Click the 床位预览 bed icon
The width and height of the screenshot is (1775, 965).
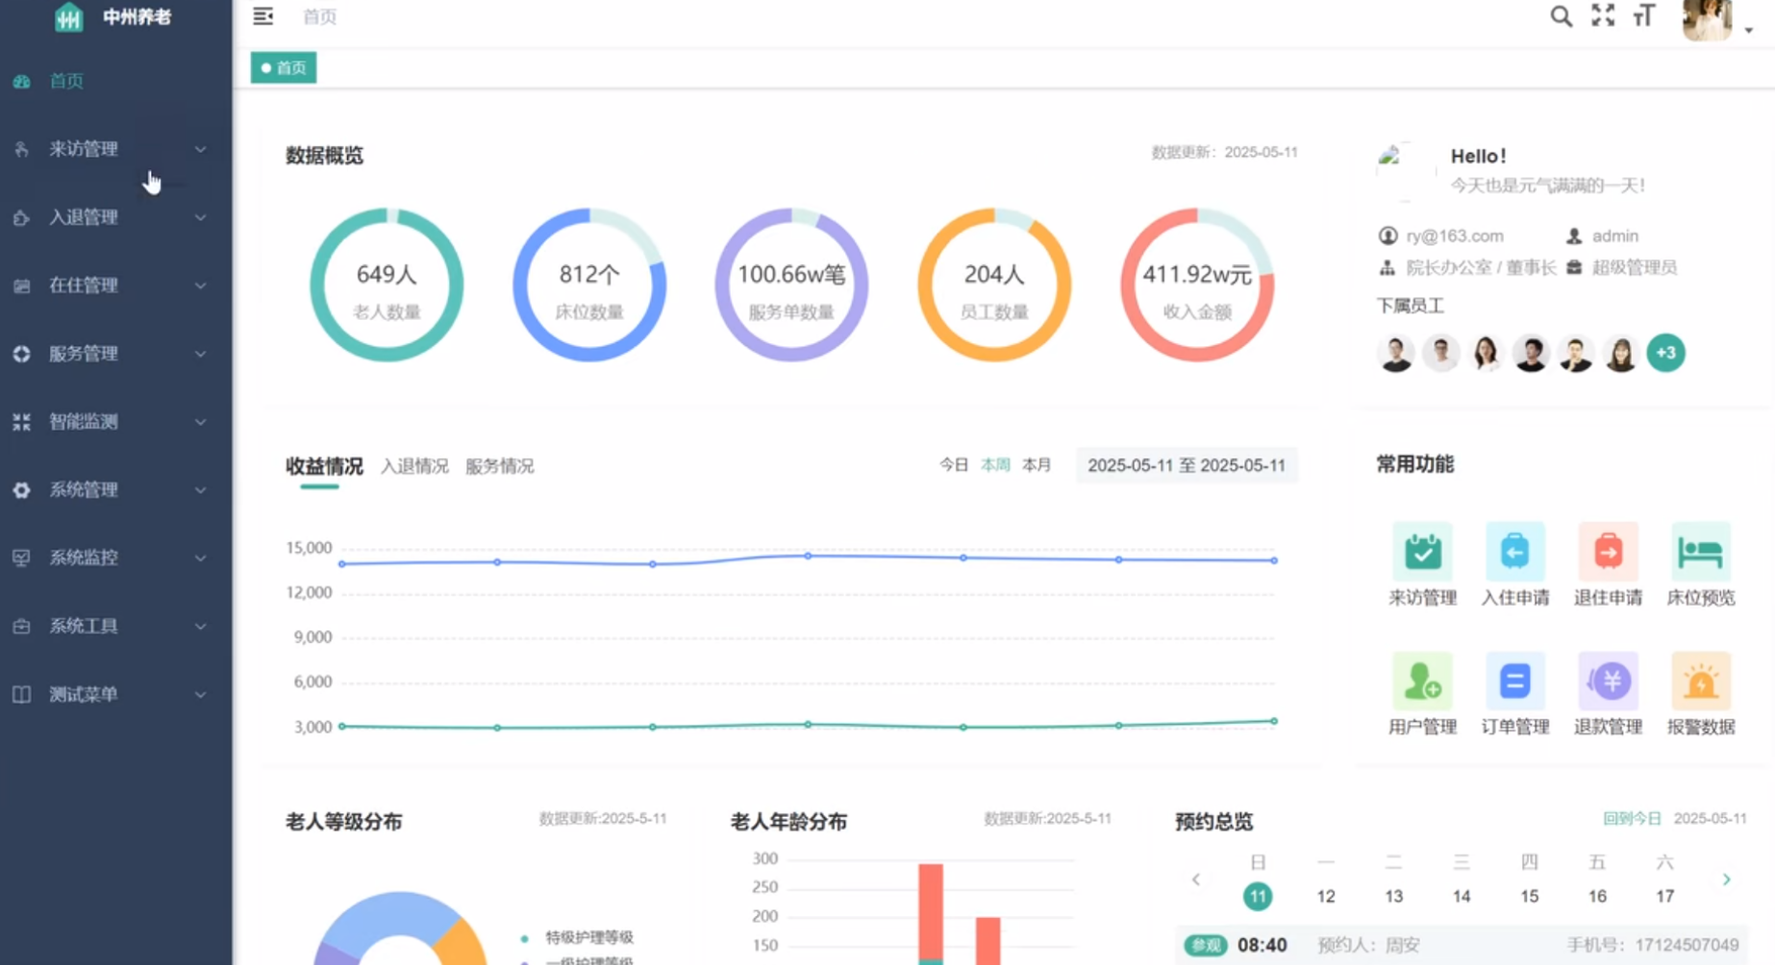tap(1700, 552)
